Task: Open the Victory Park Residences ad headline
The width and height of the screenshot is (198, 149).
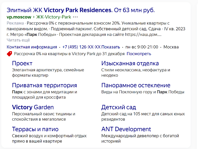Action: click(x=81, y=10)
